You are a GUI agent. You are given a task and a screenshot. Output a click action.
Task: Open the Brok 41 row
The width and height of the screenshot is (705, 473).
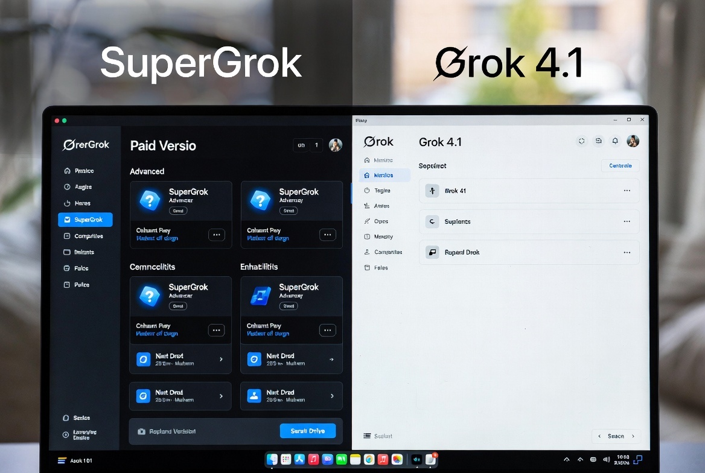(x=529, y=191)
